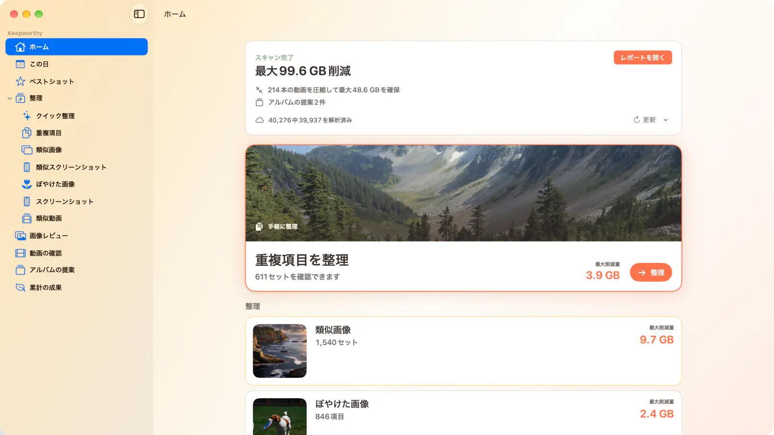The image size is (774, 435).
Task: Click the phone icon for 類似スクリーンショット
Action: (27, 167)
